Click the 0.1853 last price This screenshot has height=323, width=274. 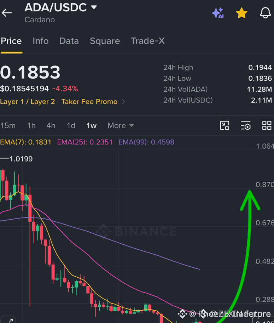(x=30, y=72)
